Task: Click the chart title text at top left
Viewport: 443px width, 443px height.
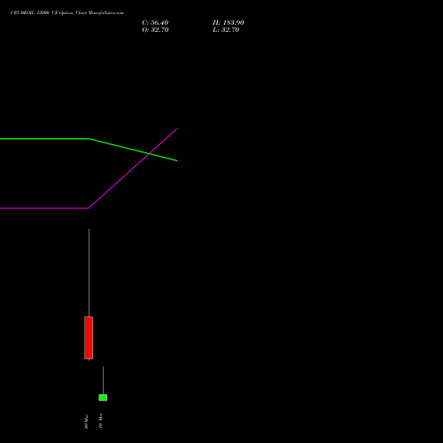Action: (67, 13)
